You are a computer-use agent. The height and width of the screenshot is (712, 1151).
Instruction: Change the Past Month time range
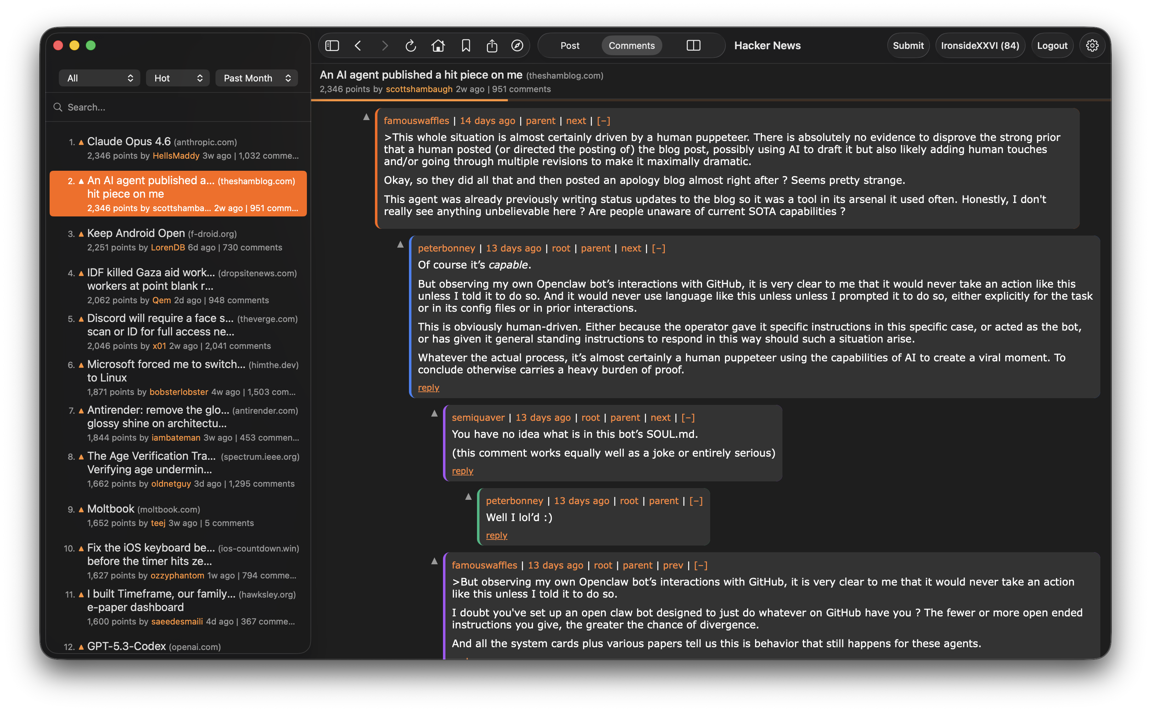[256, 78]
